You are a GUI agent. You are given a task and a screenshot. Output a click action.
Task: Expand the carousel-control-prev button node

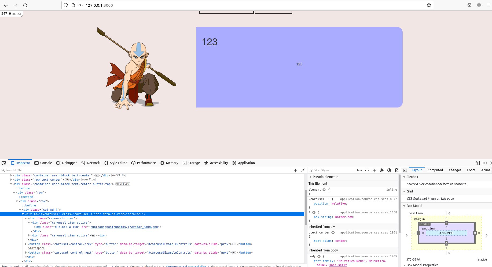(26, 244)
